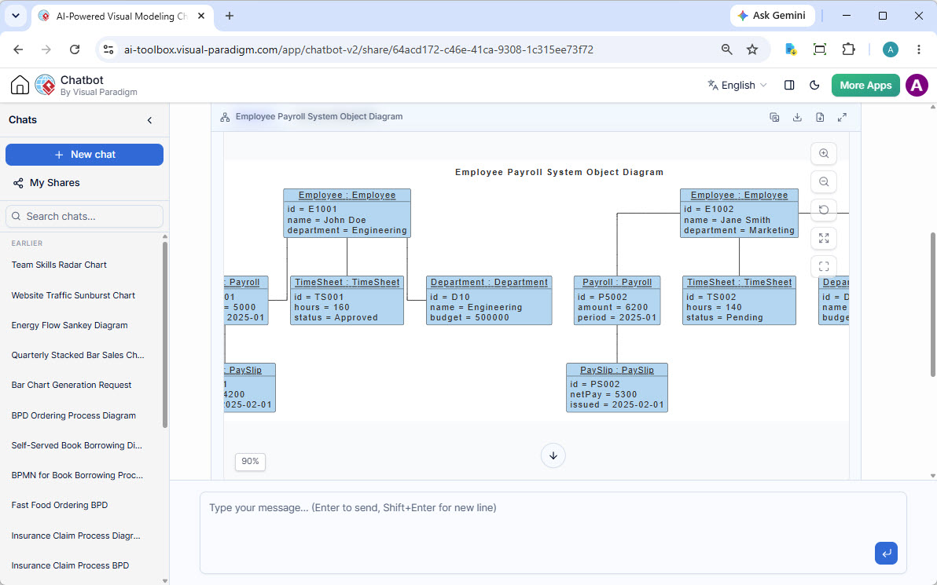Click the copy diagram icon
The image size is (937, 585).
point(774,118)
